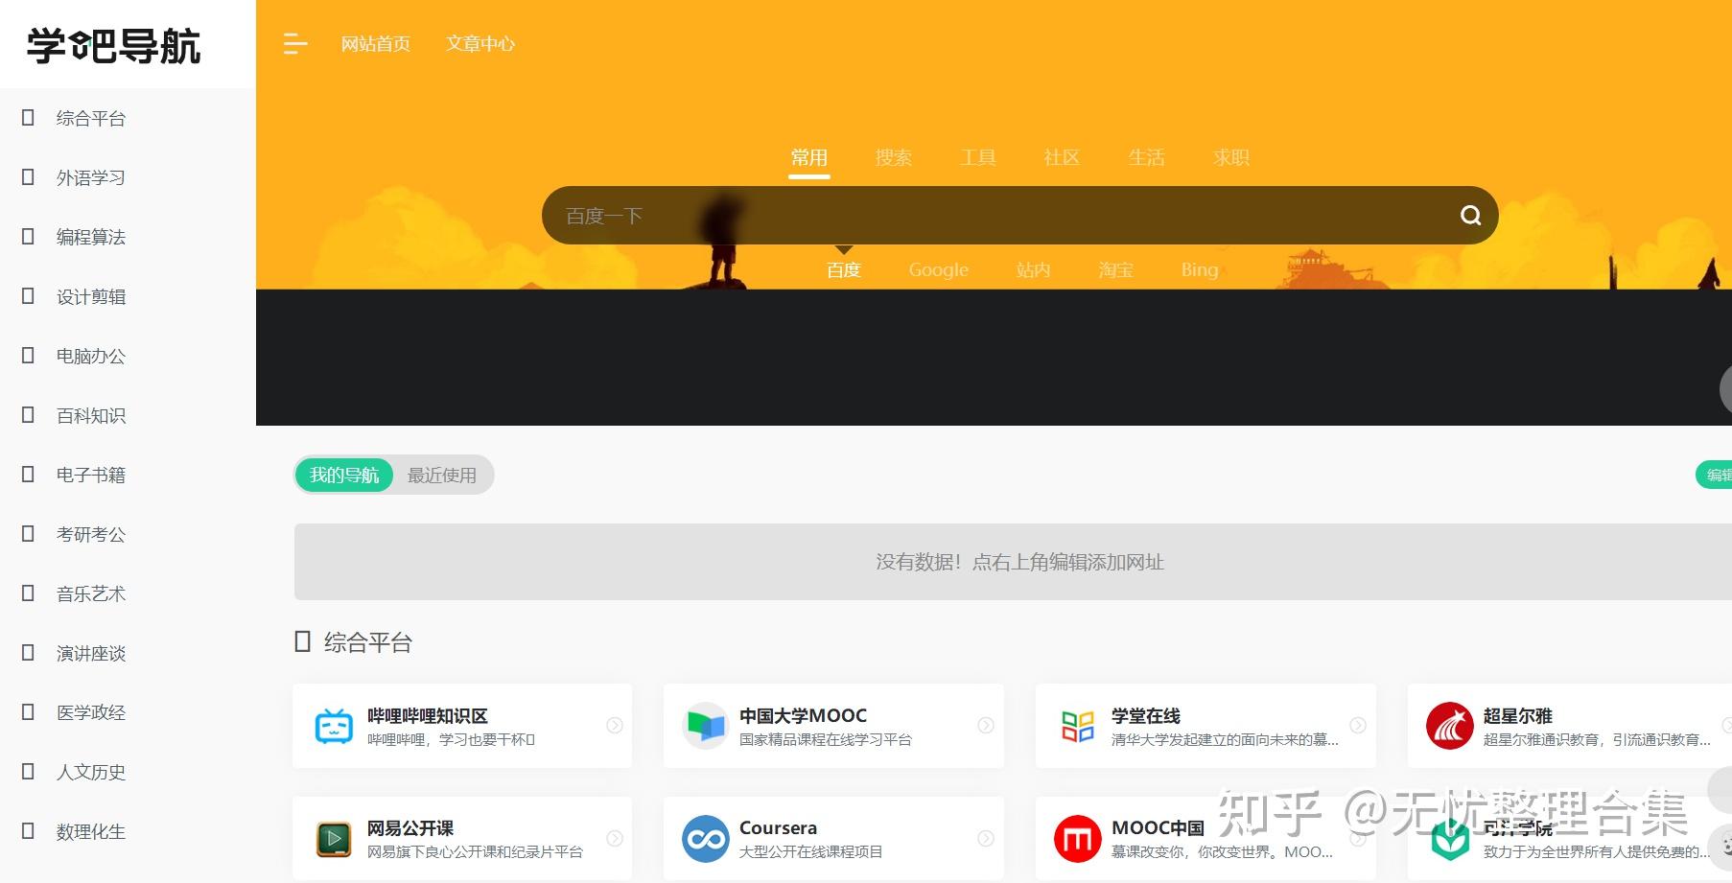Switch to the 我的导航 toggle pill
Image resolution: width=1732 pixels, height=883 pixels.
click(344, 476)
